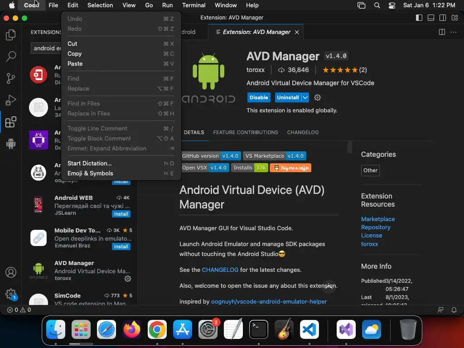Open Launchpad from the dock

pos(81,329)
